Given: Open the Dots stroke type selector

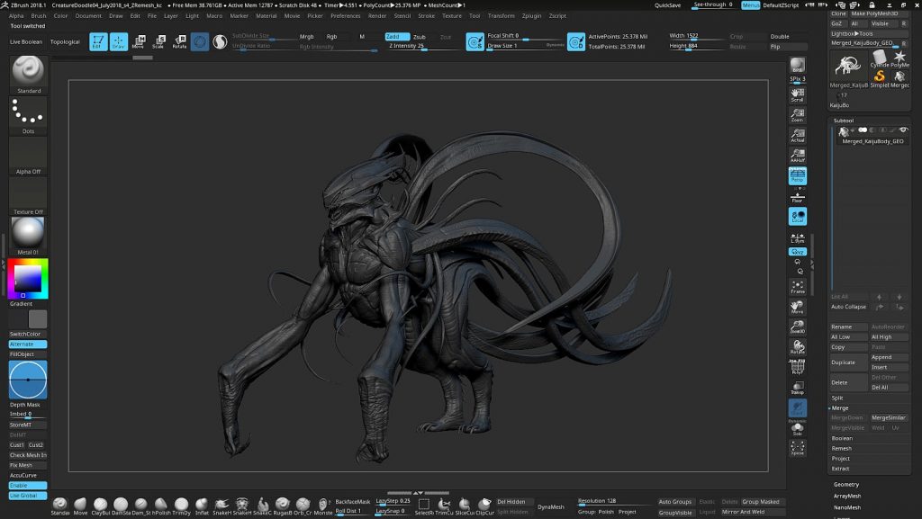Looking at the screenshot, I should 28,112.
